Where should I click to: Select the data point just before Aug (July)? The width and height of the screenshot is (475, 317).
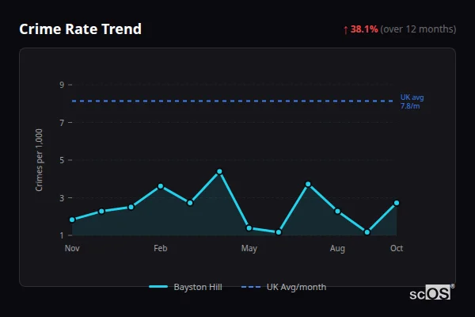pos(308,184)
